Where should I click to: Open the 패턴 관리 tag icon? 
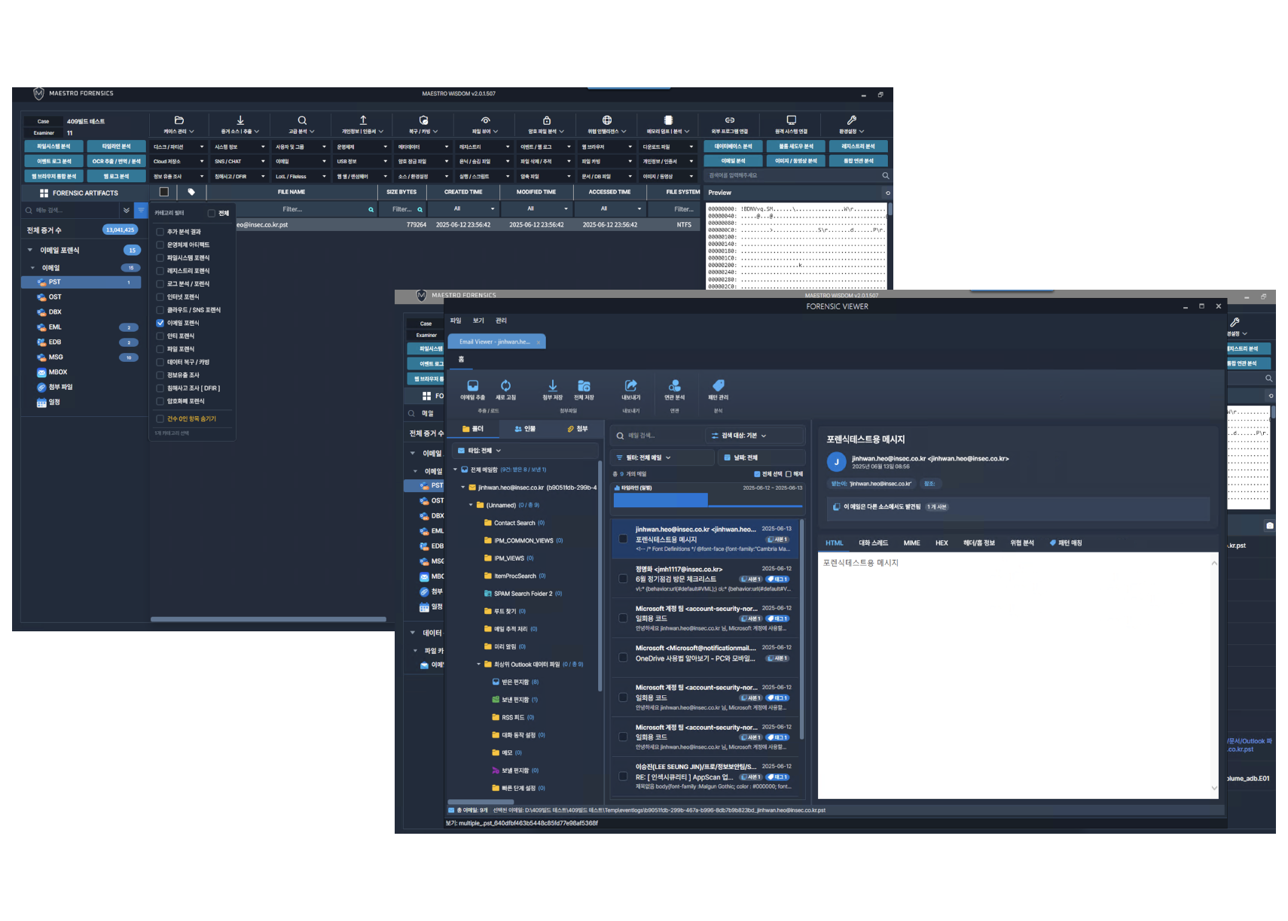coord(718,385)
